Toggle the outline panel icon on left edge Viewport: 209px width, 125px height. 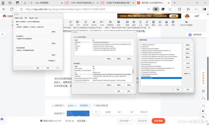click(x=3, y=34)
